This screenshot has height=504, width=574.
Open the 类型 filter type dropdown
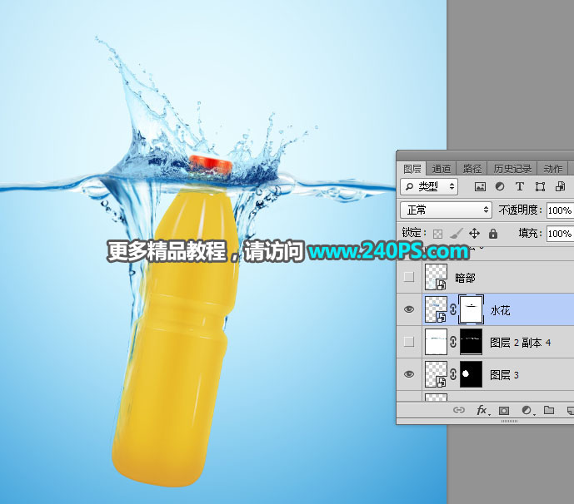pos(429,187)
